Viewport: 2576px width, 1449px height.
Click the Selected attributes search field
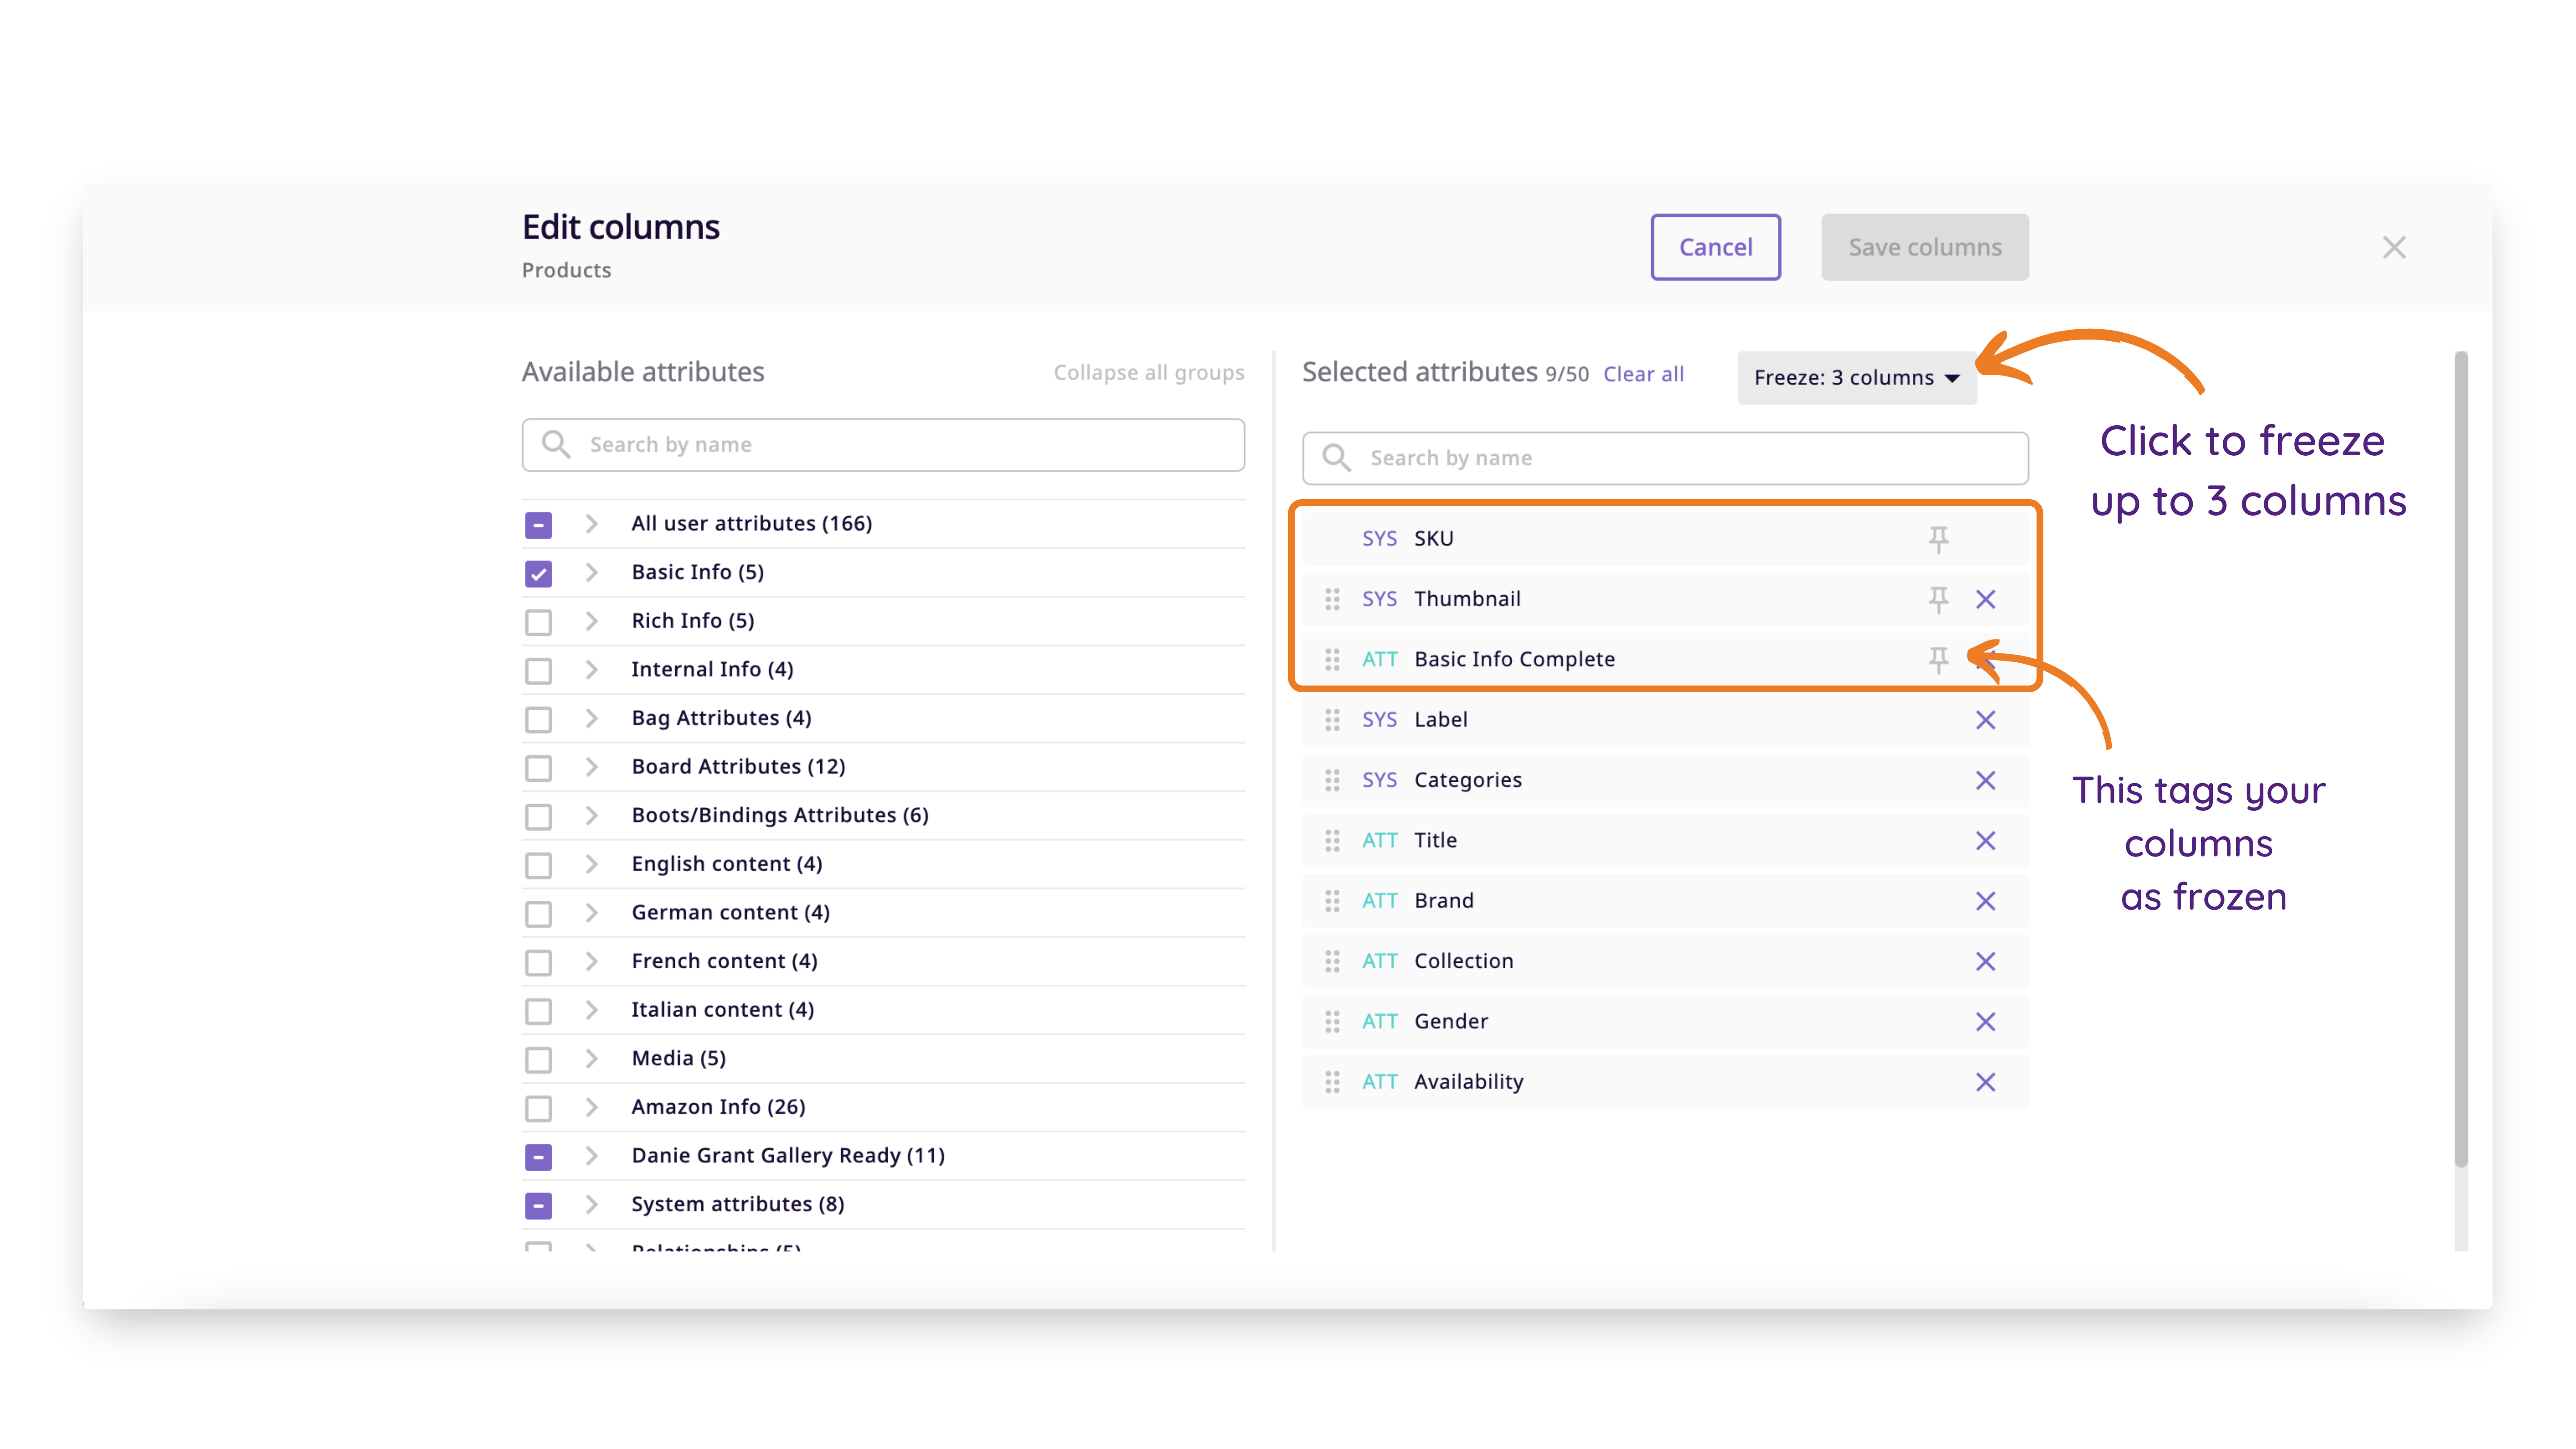[1665, 458]
